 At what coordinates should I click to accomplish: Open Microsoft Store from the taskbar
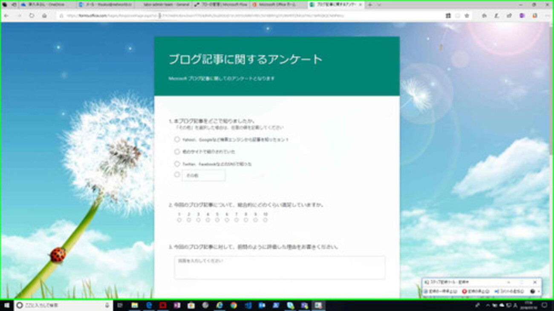[191, 305]
